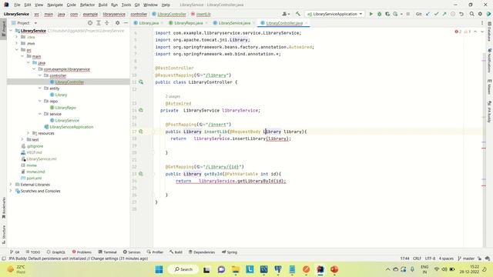Open the Refactor menu

(87, 5)
